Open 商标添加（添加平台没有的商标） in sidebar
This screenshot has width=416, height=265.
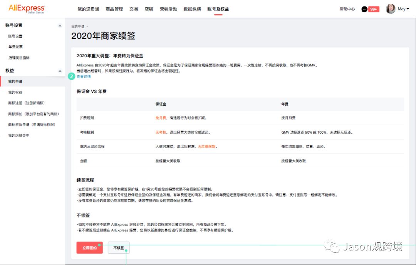point(34,114)
